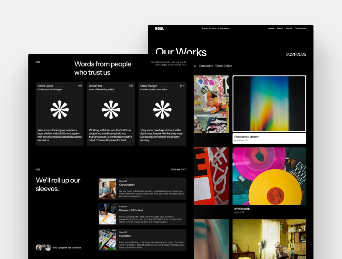The height and width of the screenshot is (259, 342).
Task: Click the 8PM Records project title
Action: pyautogui.click(x=242, y=209)
